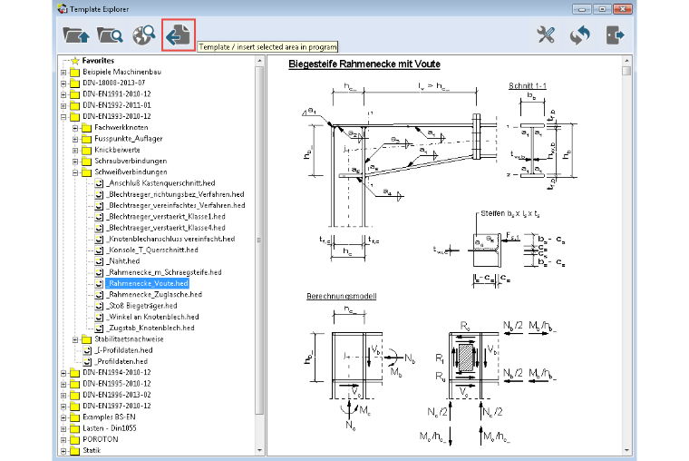Collapse the DIN-EN1993-2010-12 folder
The image size is (689, 461).
click(63, 116)
